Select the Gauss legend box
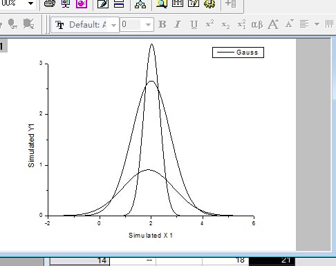Viewport: 336px width, 266px height. [x=238, y=53]
